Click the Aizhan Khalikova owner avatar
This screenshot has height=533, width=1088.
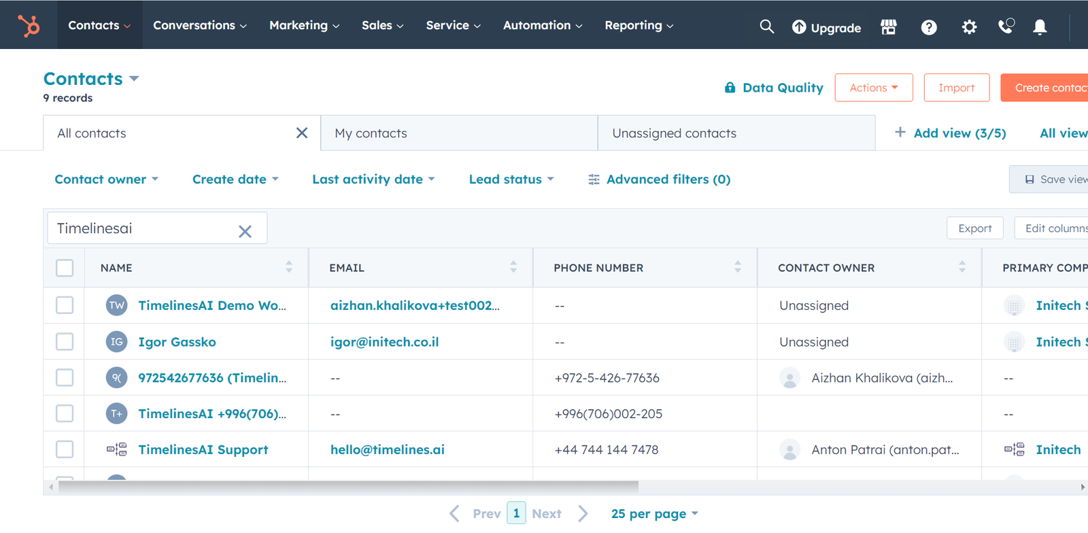pos(789,378)
